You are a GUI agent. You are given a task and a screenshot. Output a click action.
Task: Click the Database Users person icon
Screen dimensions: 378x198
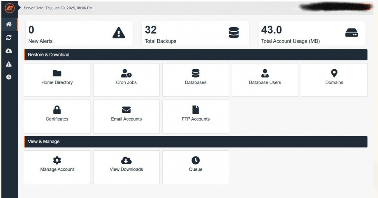[265, 73]
